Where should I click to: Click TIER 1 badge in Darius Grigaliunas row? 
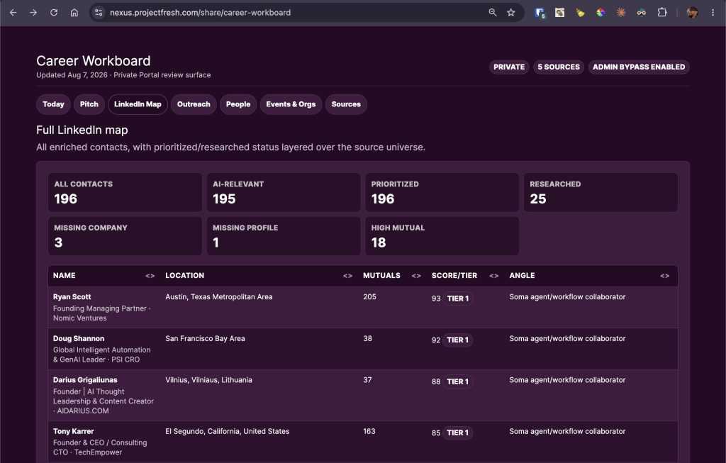point(457,381)
